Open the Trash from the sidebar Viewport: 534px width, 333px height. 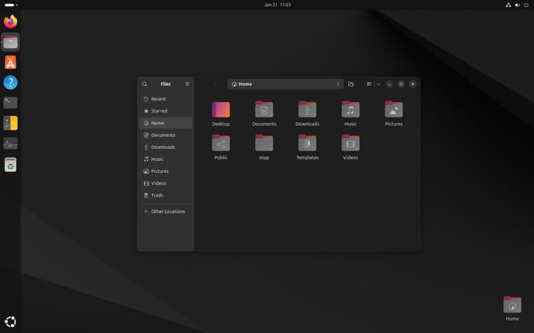click(156, 195)
